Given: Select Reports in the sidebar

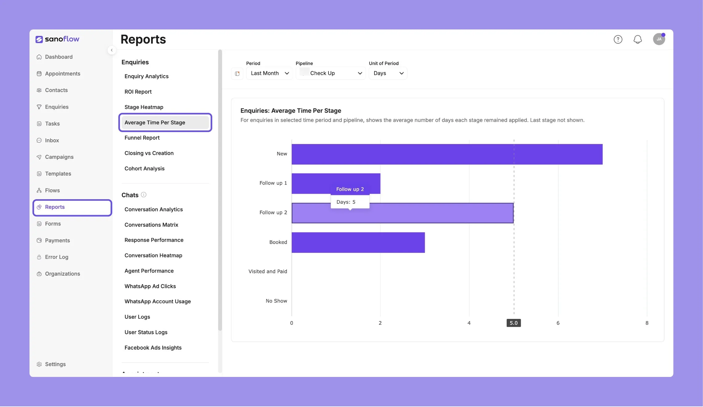Looking at the screenshot, I should 72,207.
